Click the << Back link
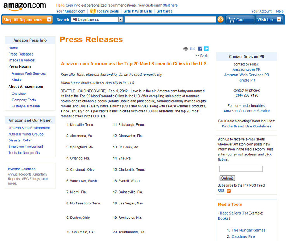 [202, 56]
